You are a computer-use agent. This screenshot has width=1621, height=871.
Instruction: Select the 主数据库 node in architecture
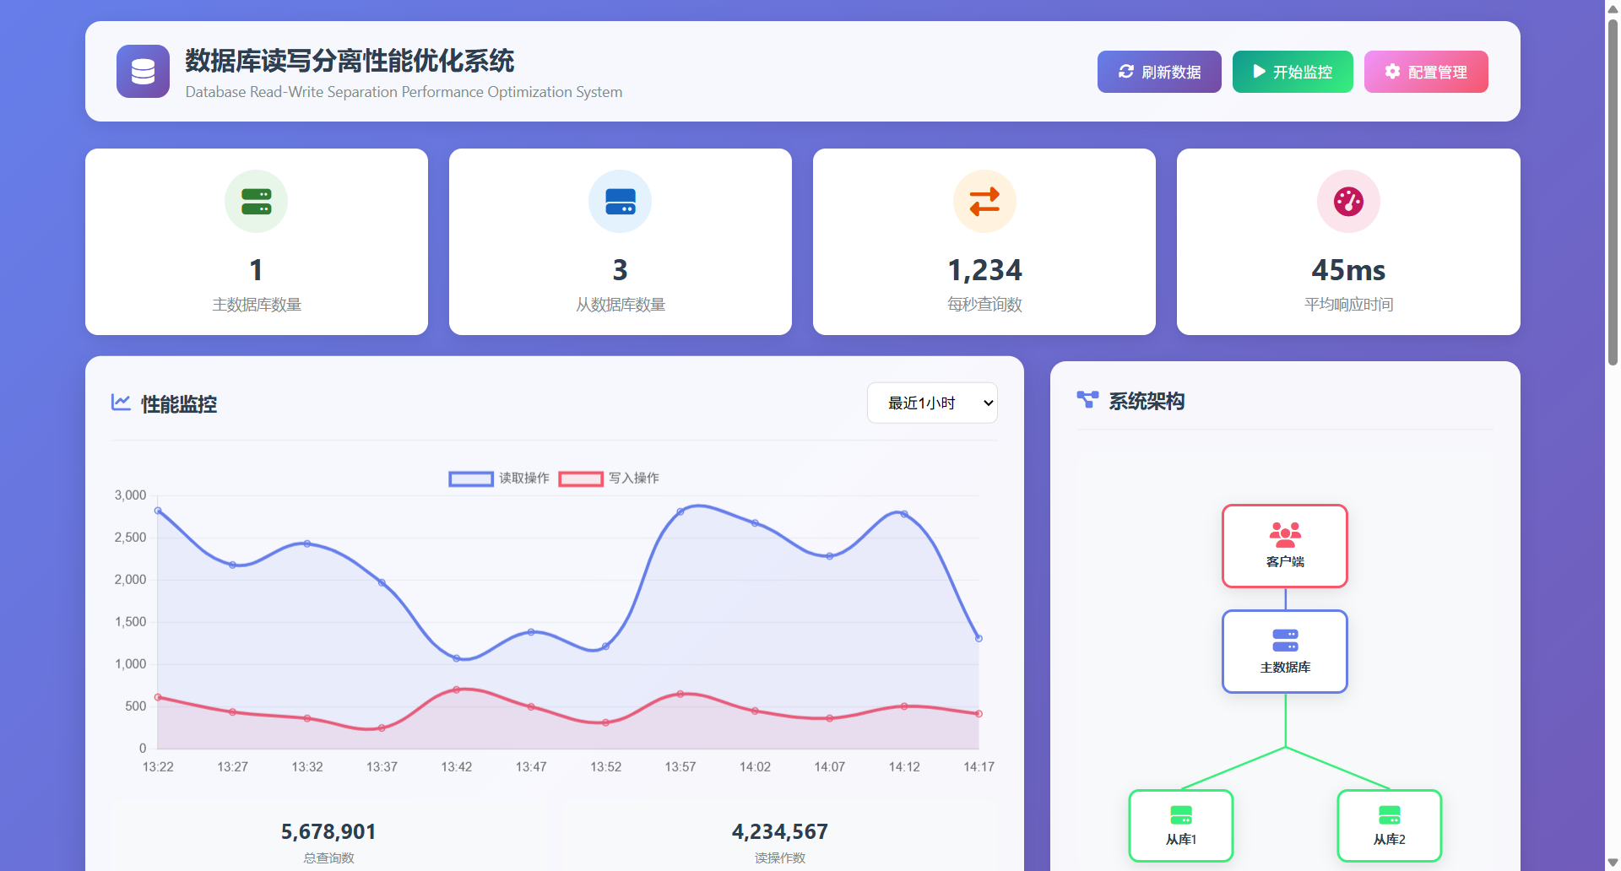click(1284, 652)
